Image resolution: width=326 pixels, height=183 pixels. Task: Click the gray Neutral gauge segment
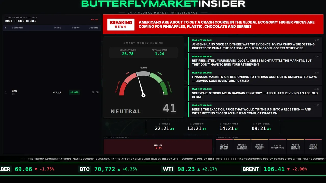coord(143,74)
